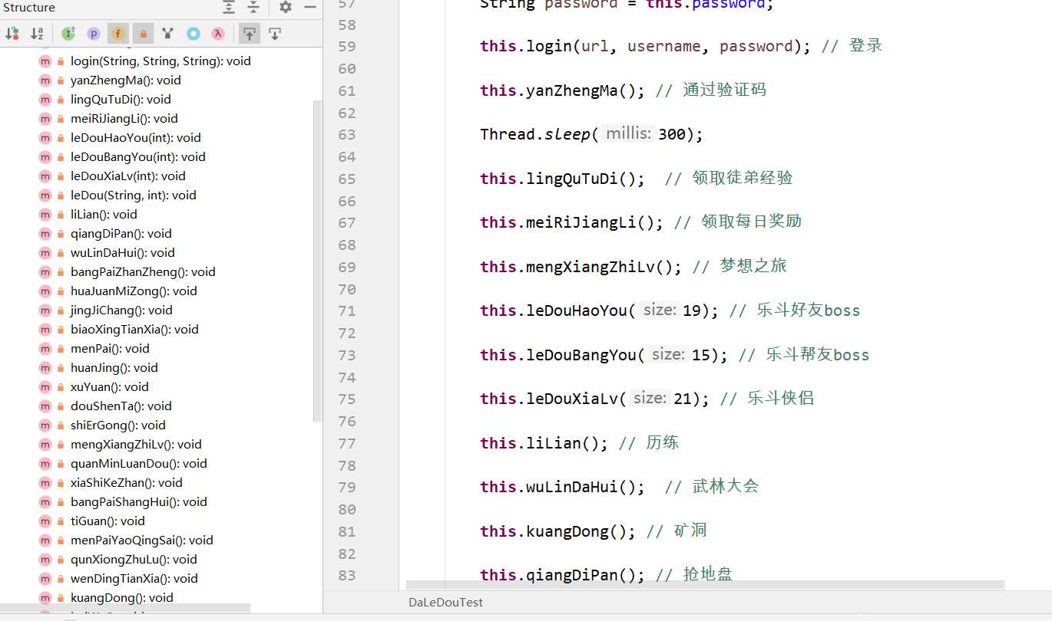Click method icon beside huanJing()

pyautogui.click(x=45, y=367)
